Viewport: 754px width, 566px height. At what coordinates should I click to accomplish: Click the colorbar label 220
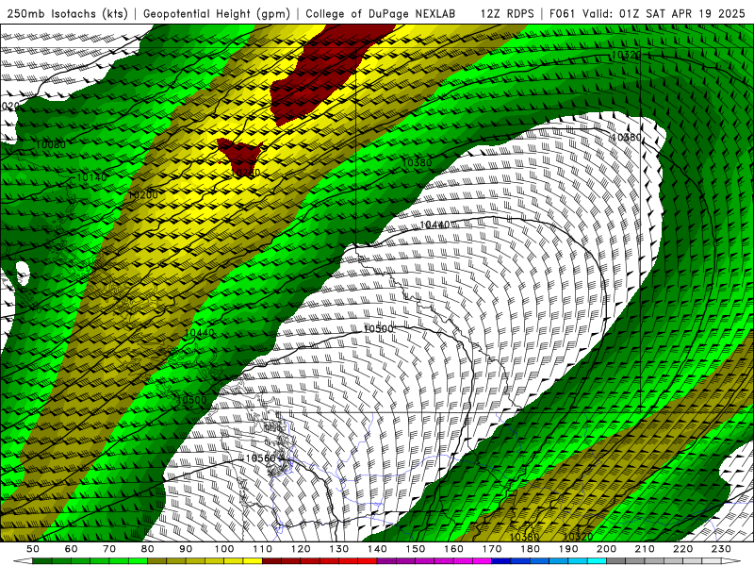[x=683, y=549]
